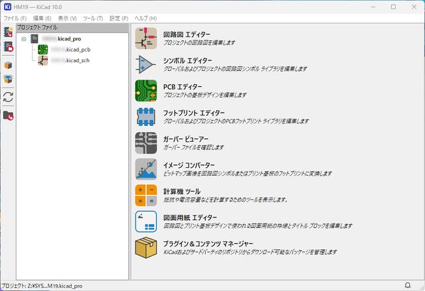Click the project icon of the kicad_pro file

pyautogui.click(x=34, y=38)
